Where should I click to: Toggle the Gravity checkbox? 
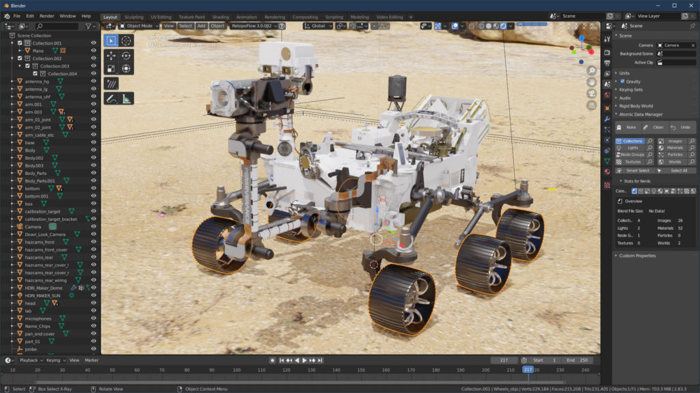[622, 81]
